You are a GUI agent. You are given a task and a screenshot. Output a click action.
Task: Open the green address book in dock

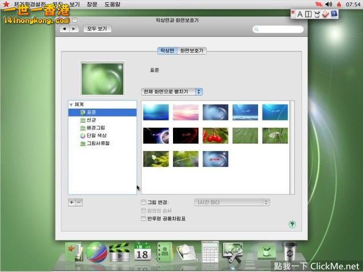pyautogui.click(x=164, y=252)
